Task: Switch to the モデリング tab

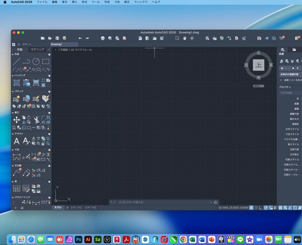Action: (37, 50)
